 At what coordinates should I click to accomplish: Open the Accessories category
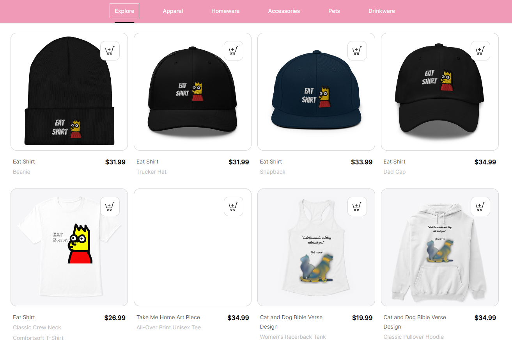pyautogui.click(x=284, y=11)
